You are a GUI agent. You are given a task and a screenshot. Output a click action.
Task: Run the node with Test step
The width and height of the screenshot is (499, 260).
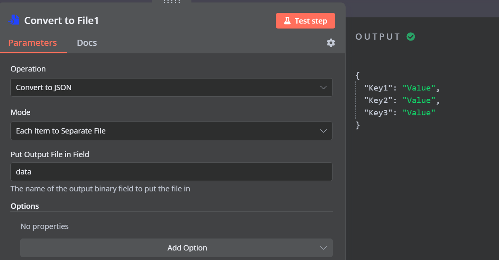[306, 20]
